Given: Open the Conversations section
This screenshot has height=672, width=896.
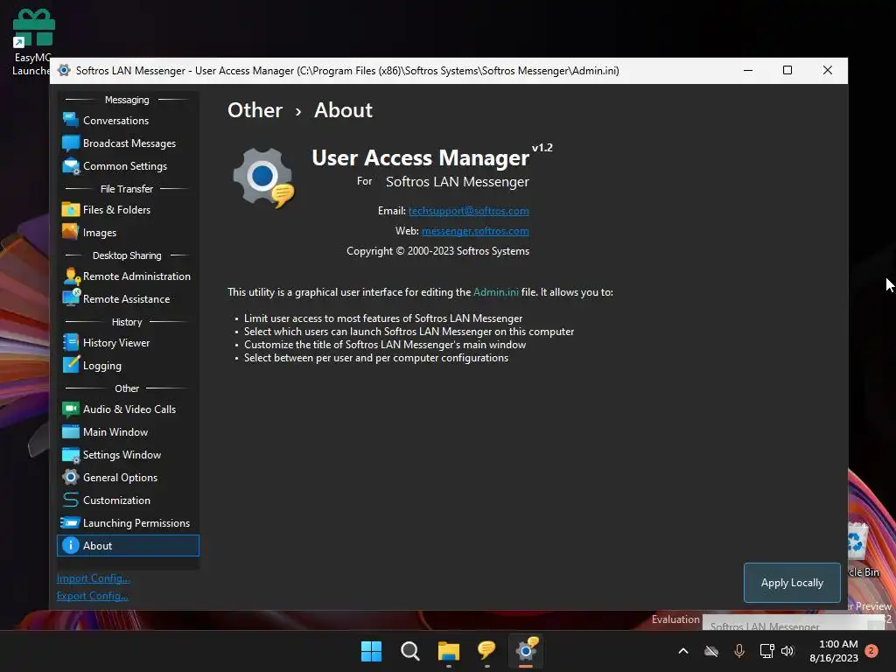Looking at the screenshot, I should point(128,121).
